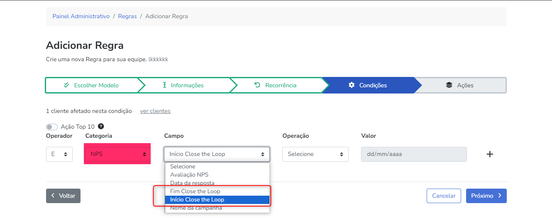Click the chevron arrow on Próximo button
Viewport: 552px width, 218px height.
coord(500,196)
